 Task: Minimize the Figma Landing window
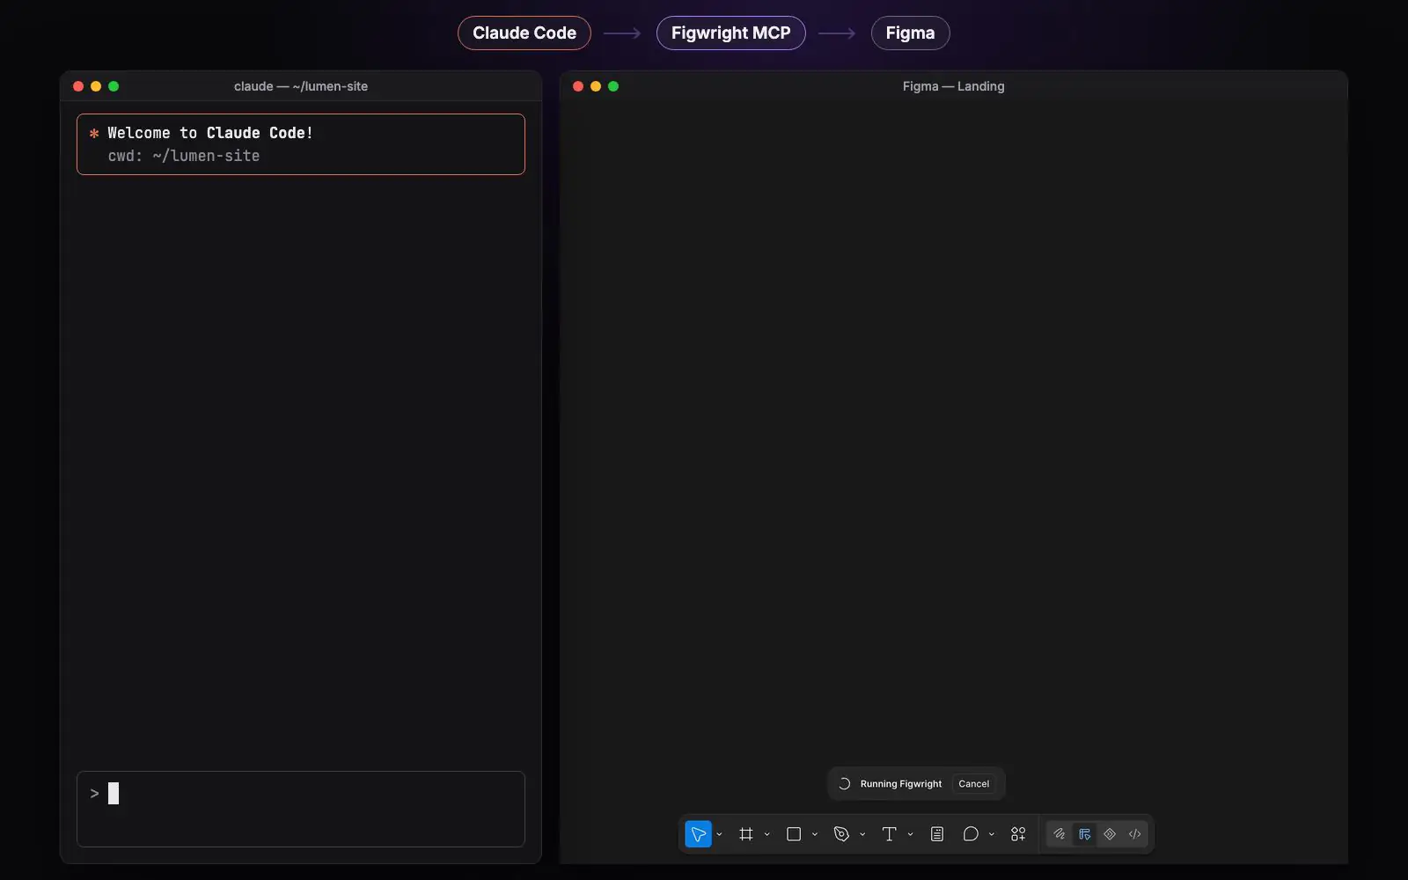(x=596, y=86)
